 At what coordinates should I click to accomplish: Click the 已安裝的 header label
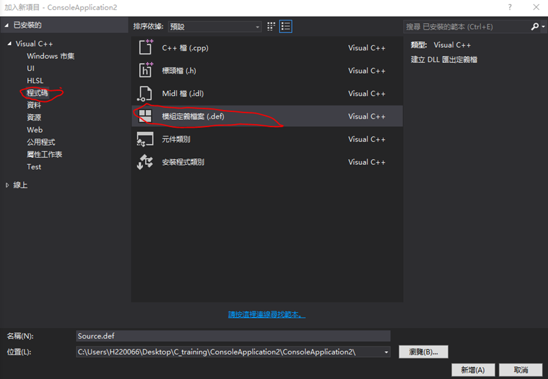(28, 25)
